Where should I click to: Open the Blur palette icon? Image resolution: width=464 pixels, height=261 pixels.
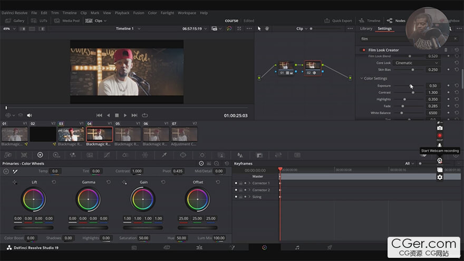point(240,155)
